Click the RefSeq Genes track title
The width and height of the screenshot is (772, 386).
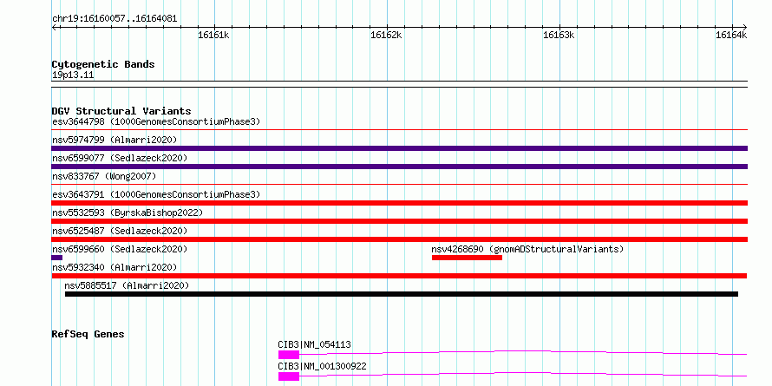click(x=88, y=334)
